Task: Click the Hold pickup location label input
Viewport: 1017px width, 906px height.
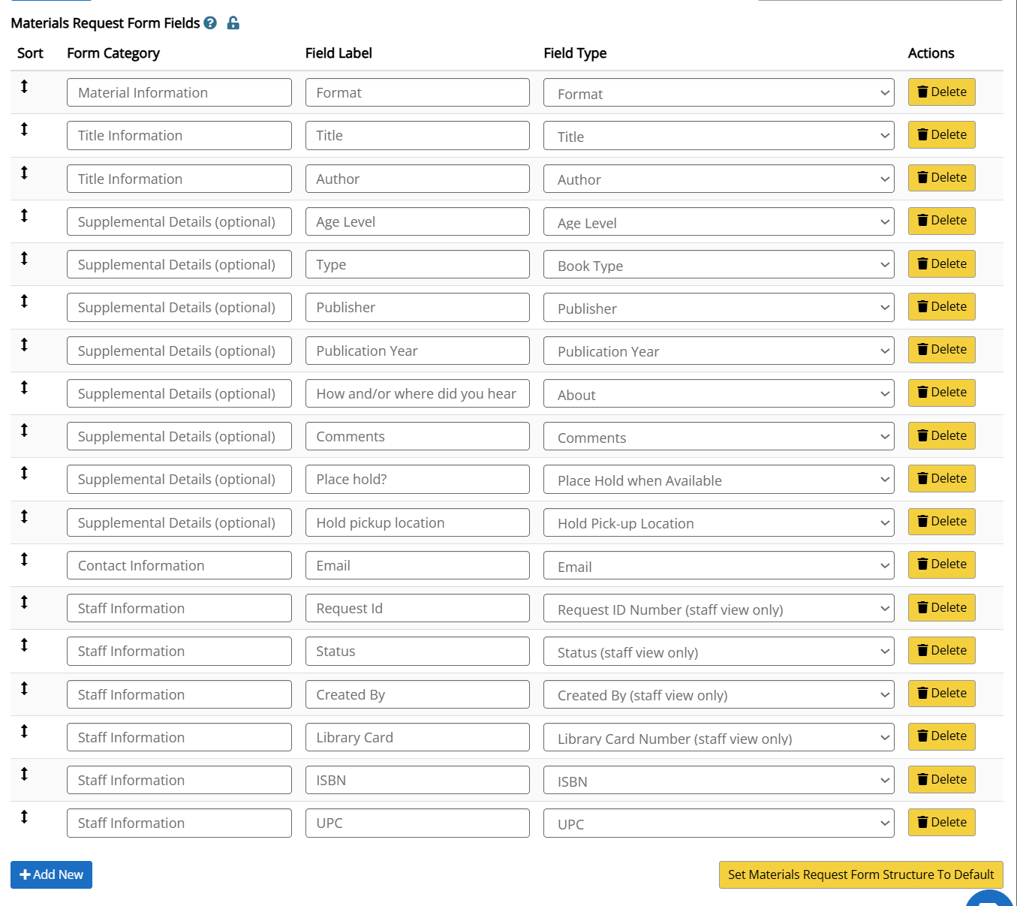Action: (417, 523)
